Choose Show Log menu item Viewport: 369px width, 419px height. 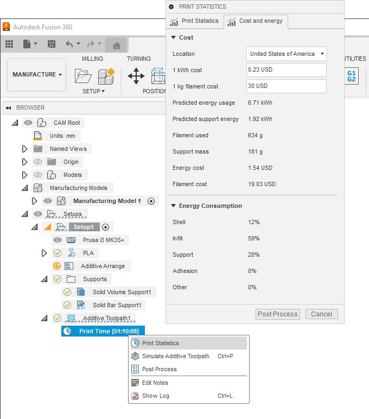coord(189,396)
